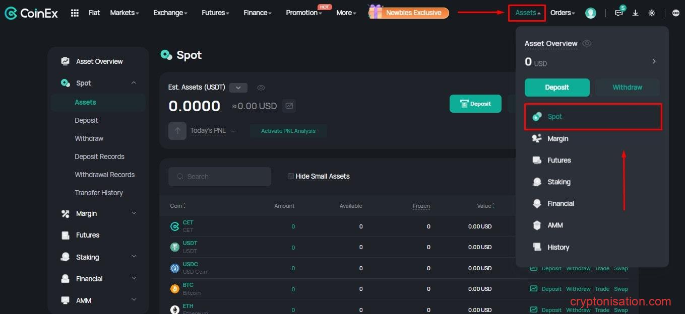Switch theme with the sun icon
The height and width of the screenshot is (314, 685).
pyautogui.click(x=652, y=13)
